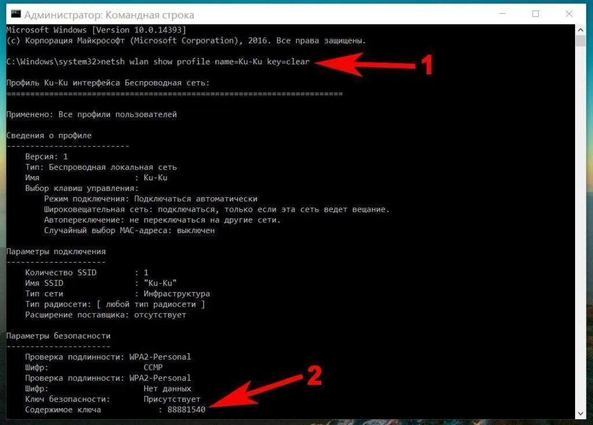Viewport: 593px width, 425px height.
Task: Maximize the Command Prompt window
Action: coord(536,14)
